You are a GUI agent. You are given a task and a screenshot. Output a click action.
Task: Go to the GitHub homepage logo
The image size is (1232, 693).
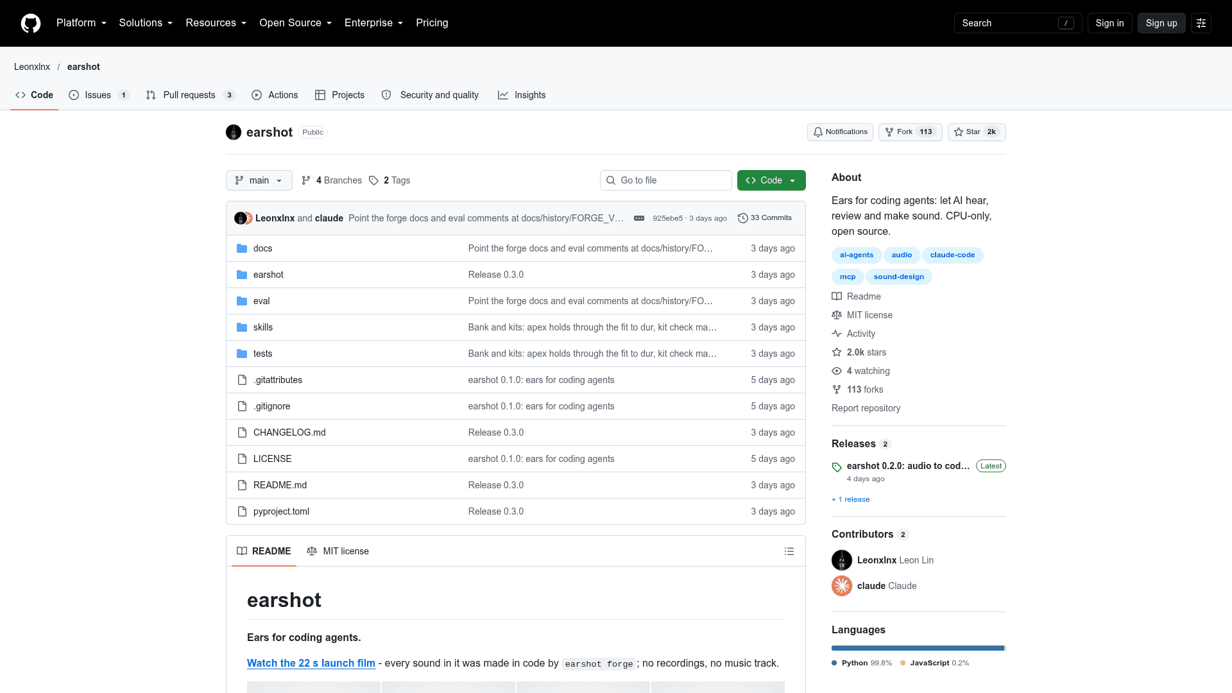tap(31, 23)
